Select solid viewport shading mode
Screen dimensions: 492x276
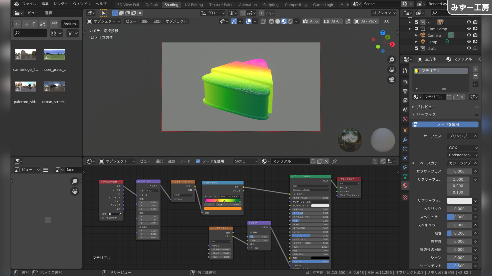click(278, 21)
